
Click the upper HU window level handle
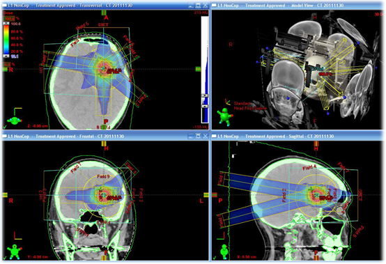[x=205, y=95]
